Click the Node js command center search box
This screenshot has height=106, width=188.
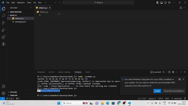coord(98,3)
